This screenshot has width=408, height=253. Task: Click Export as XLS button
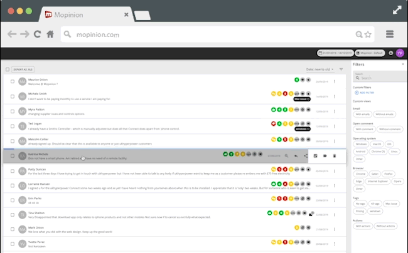pyautogui.click(x=23, y=70)
